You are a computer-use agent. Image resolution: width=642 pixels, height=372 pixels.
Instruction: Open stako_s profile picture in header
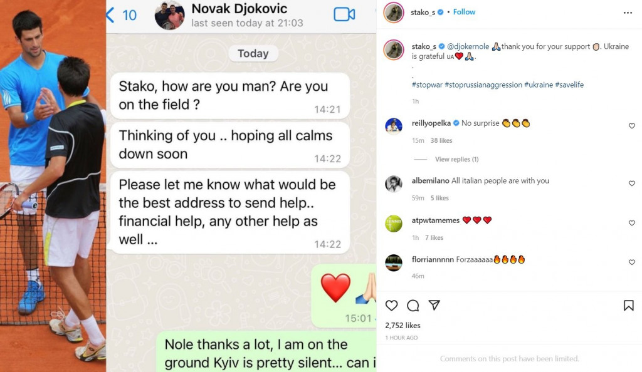pyautogui.click(x=394, y=13)
